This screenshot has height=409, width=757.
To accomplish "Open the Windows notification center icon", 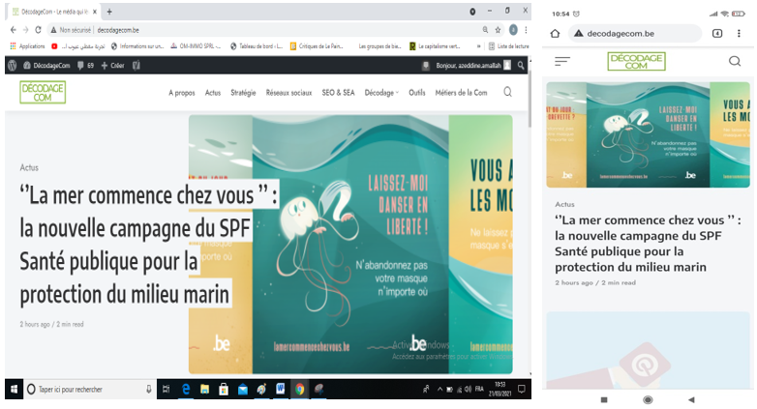I will pyautogui.click(x=522, y=389).
